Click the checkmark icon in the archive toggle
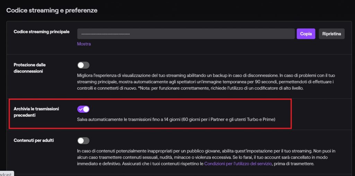Screen dimensions: 355x176 pyautogui.click(x=80, y=109)
